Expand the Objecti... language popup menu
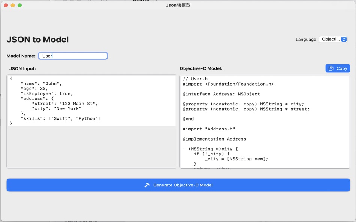Image resolution: width=356 pixels, height=222 pixels. click(x=333, y=39)
